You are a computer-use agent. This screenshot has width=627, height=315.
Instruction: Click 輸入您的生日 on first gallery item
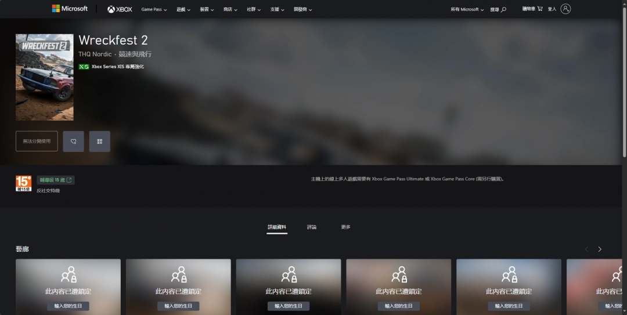(x=68, y=306)
